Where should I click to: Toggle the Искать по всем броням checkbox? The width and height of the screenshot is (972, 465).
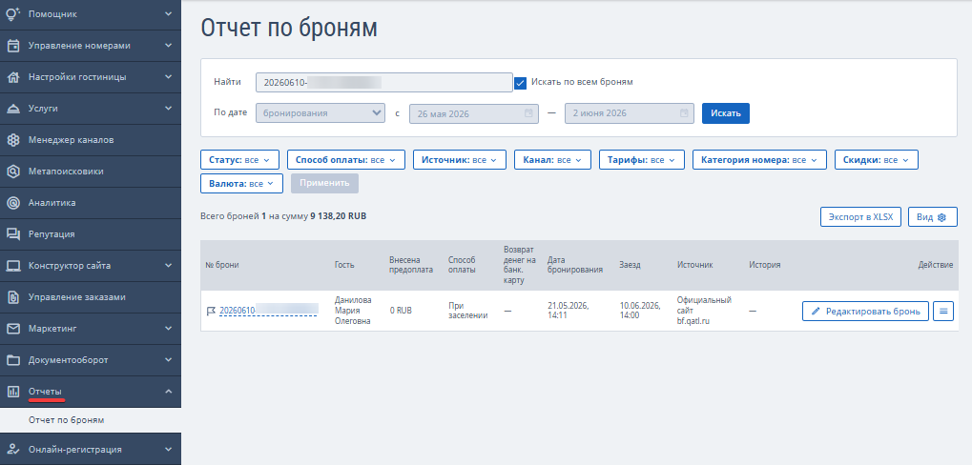[520, 82]
